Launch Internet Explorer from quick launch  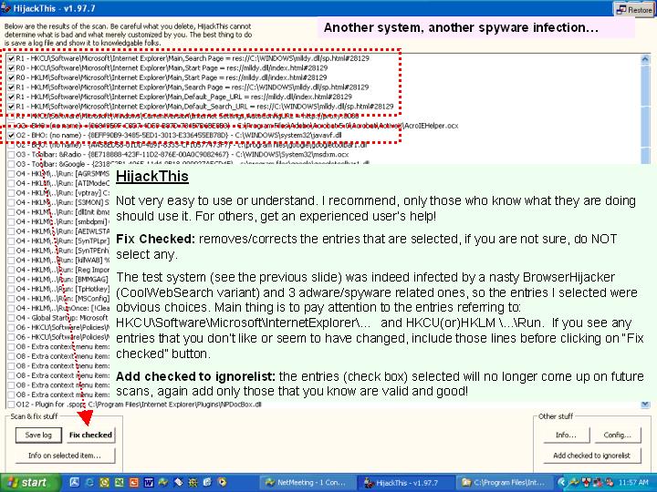pos(89,482)
